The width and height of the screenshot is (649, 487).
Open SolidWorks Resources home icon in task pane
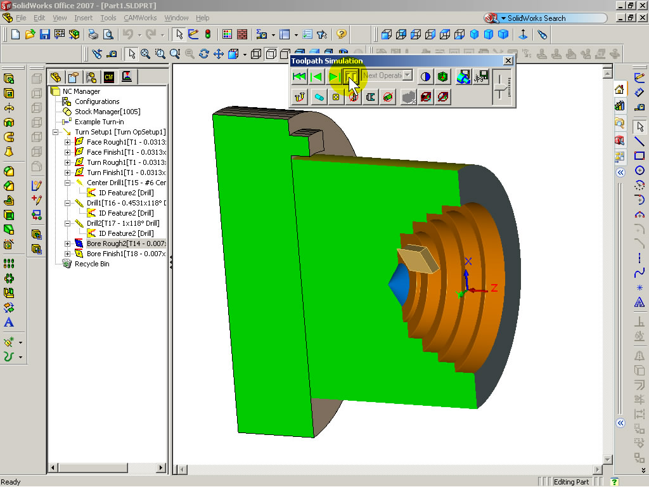pos(620,89)
